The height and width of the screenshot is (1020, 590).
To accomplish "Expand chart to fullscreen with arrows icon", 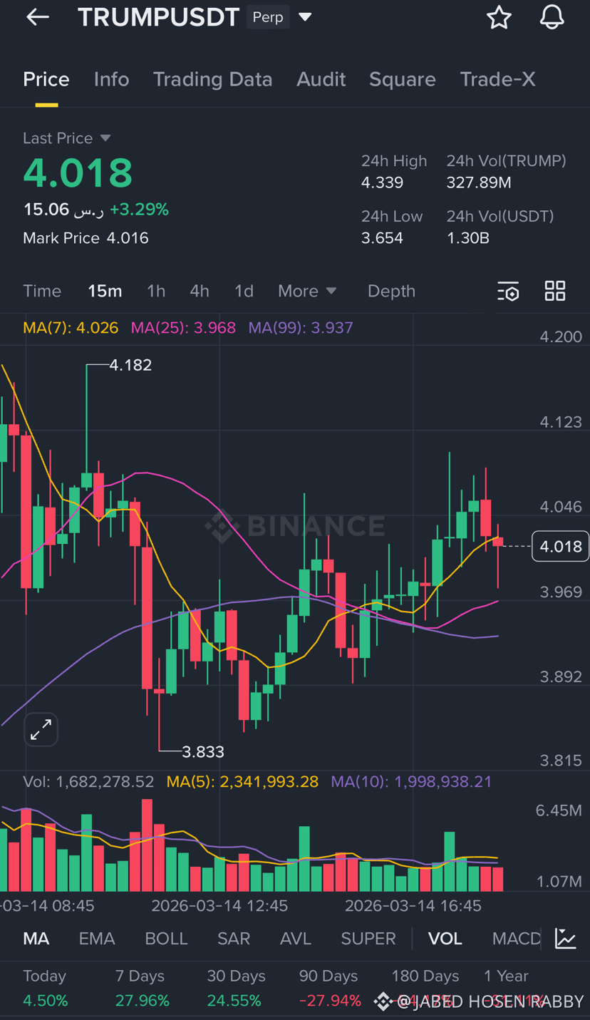I will (41, 729).
